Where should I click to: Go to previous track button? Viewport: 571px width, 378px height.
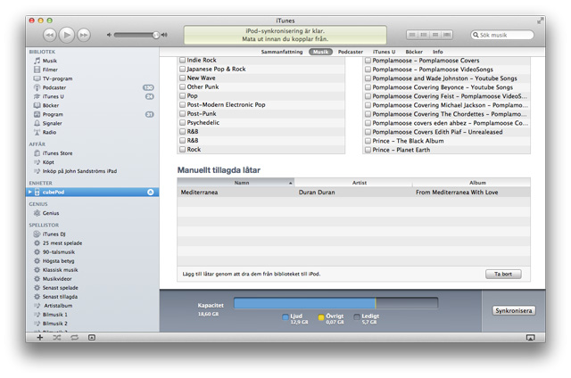50,35
